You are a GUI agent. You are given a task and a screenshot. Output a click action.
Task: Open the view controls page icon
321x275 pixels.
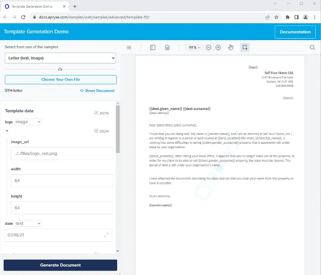click(167, 47)
